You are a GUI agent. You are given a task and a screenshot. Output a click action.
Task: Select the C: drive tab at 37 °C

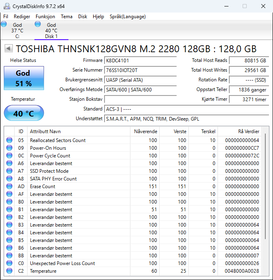(17, 30)
